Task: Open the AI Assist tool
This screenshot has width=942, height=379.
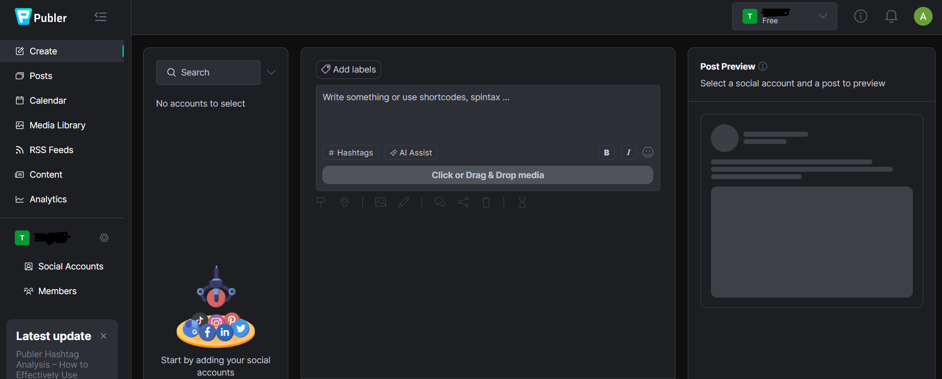Action: coord(411,153)
